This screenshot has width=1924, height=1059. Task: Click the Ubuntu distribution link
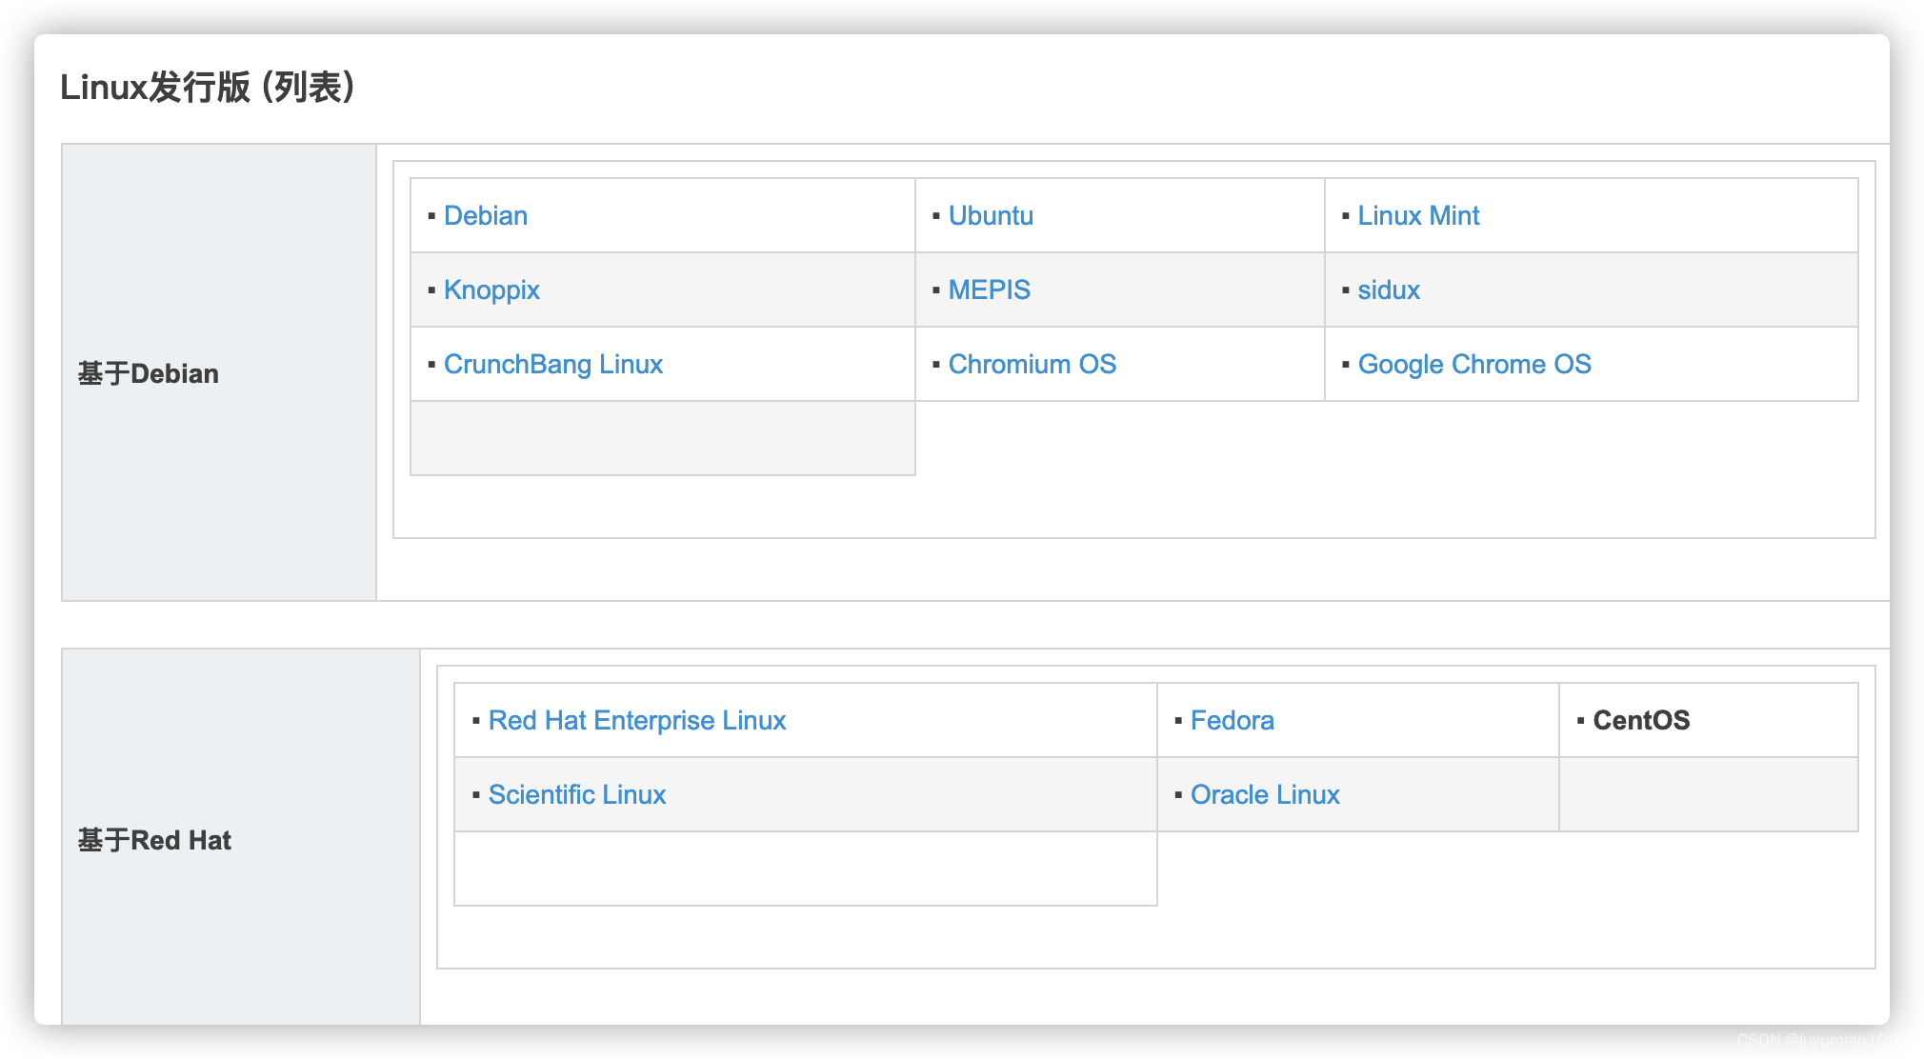point(991,216)
